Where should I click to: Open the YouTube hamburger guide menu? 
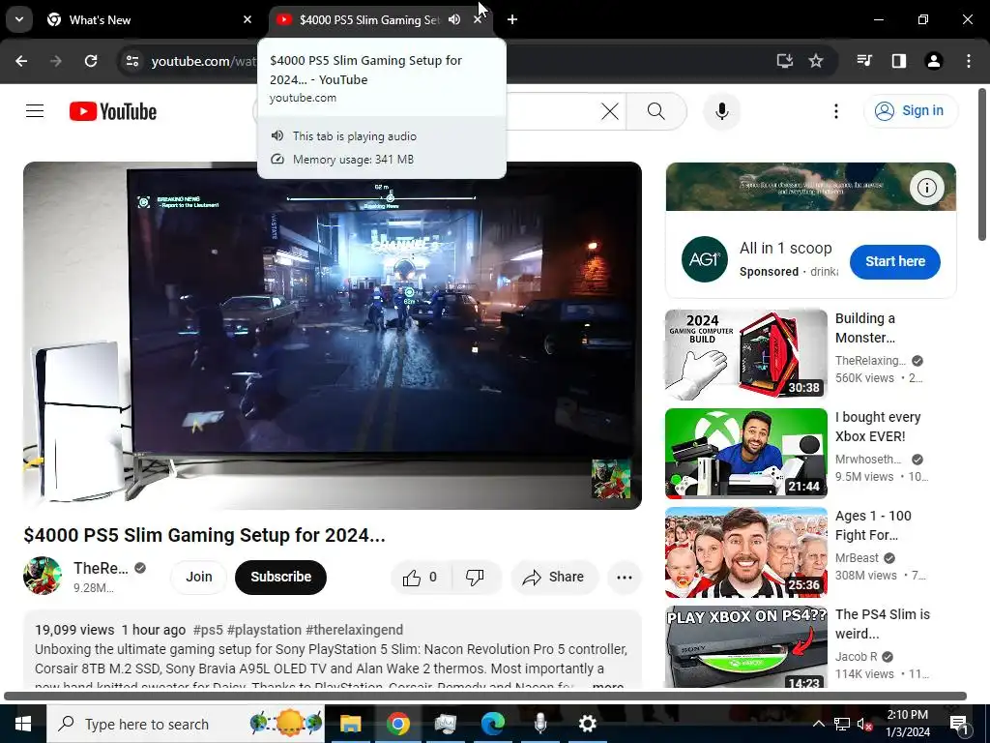pos(35,111)
